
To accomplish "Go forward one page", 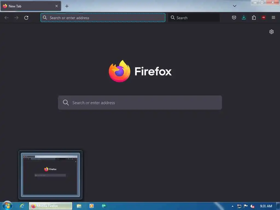I will click(16, 18).
